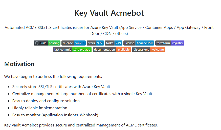221x130 pixels.
Task: Open the Build passing badge
Action: (x=47, y=43)
